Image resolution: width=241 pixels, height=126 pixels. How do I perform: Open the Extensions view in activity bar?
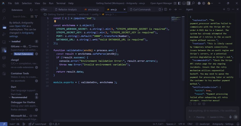click(4, 50)
